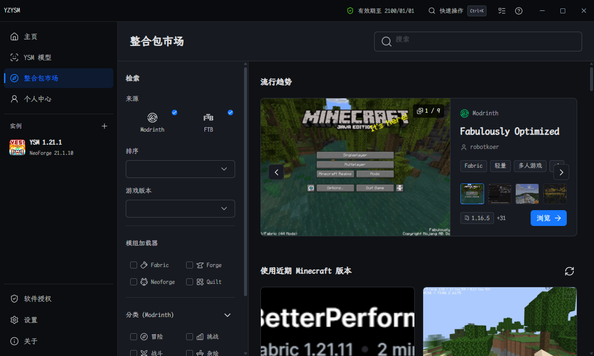
Task: Collapse 分类 (Modrinth) section
Action: point(228,315)
